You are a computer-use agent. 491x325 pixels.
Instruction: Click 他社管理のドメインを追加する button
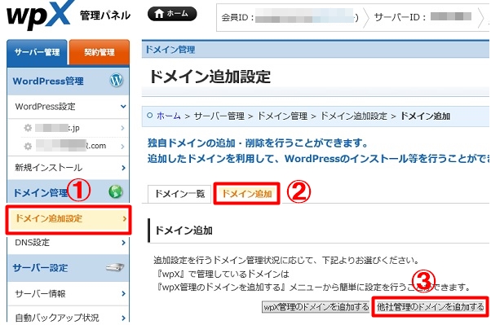(x=431, y=307)
